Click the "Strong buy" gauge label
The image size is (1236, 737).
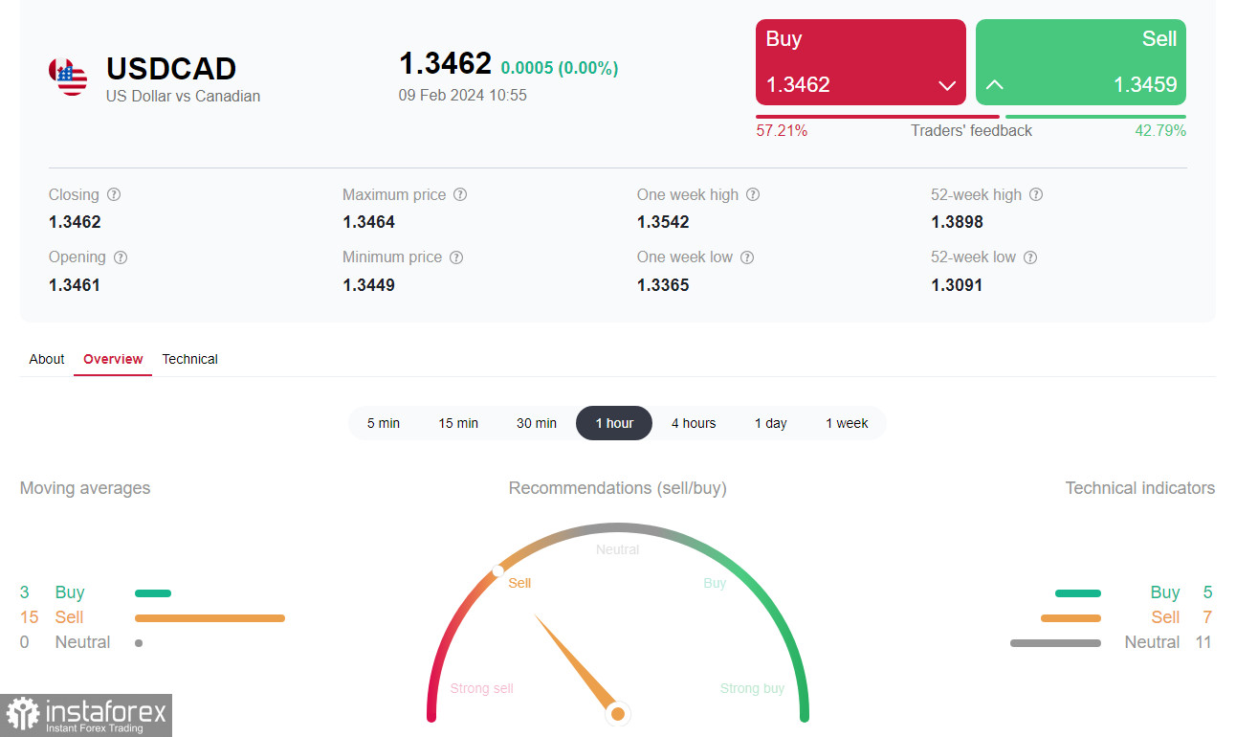click(x=752, y=688)
